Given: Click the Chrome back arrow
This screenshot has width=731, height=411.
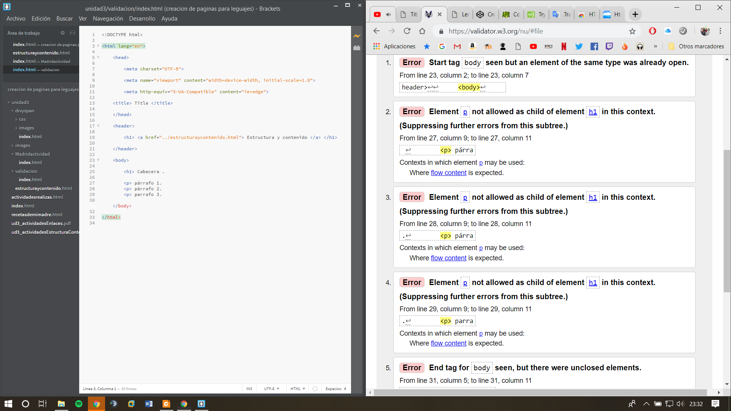Looking at the screenshot, I should 377,31.
